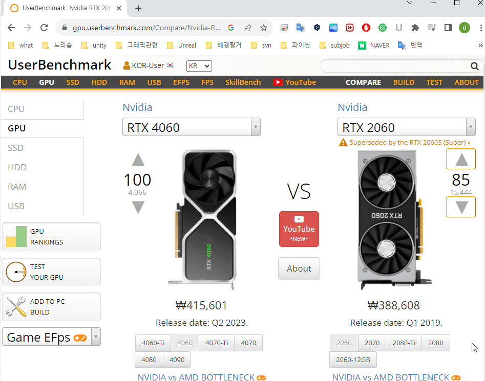Open the tab search chevron
The image size is (485, 381).
click(410, 3)
